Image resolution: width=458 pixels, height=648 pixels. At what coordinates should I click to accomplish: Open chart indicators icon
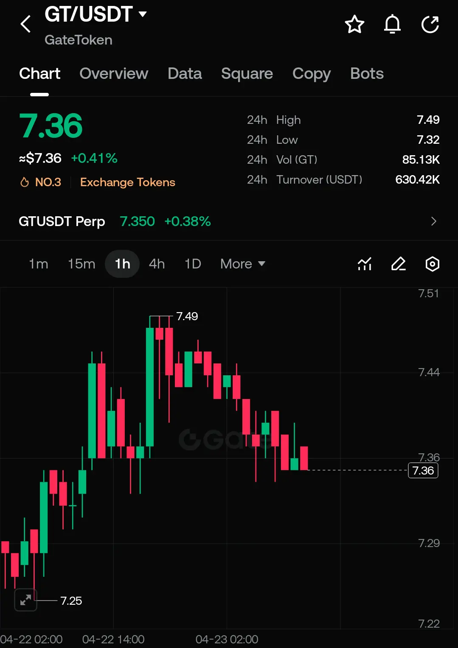[x=365, y=264]
